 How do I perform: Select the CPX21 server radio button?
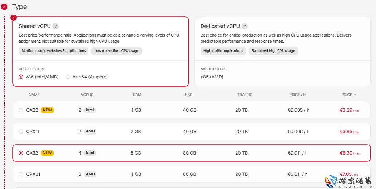point(21,174)
